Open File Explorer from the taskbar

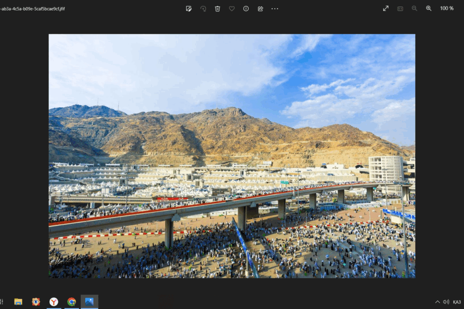tap(18, 302)
